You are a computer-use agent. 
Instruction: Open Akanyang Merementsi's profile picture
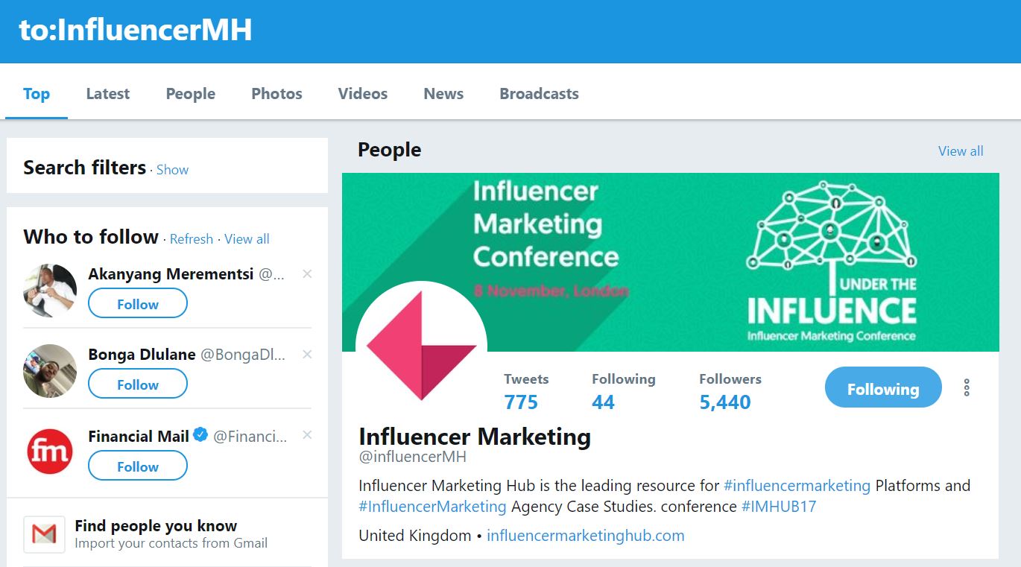[x=50, y=291]
